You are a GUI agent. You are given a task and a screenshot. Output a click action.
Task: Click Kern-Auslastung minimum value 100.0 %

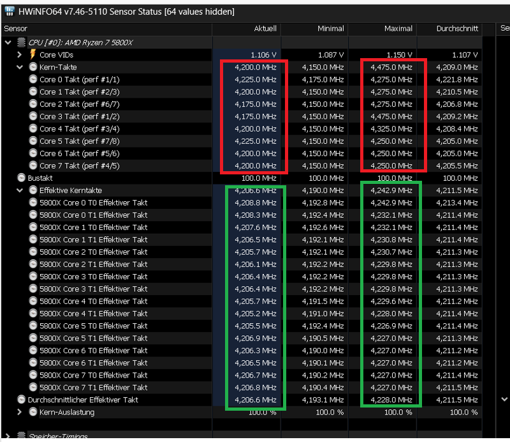click(330, 413)
